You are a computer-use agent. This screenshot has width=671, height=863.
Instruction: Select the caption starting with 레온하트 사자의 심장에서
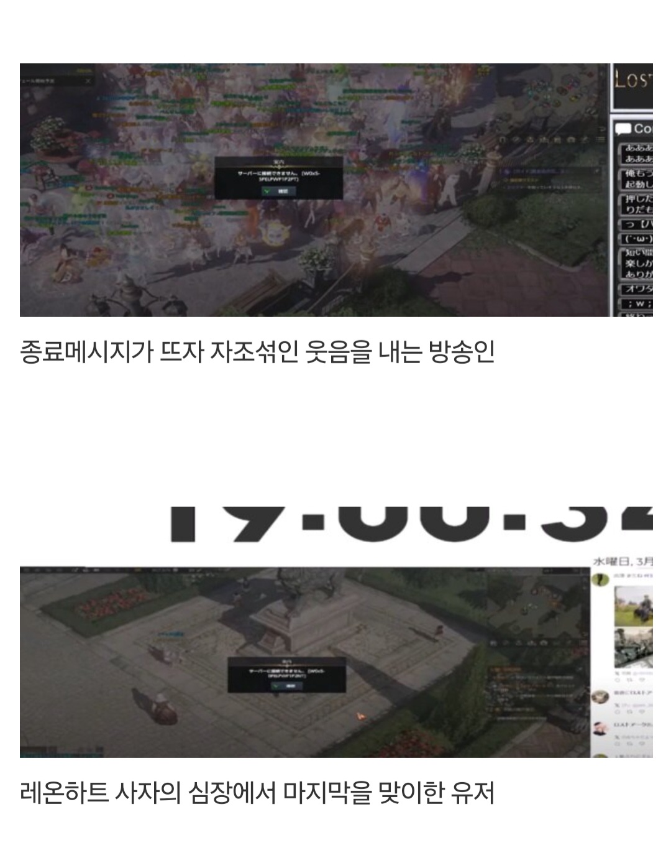(257, 793)
